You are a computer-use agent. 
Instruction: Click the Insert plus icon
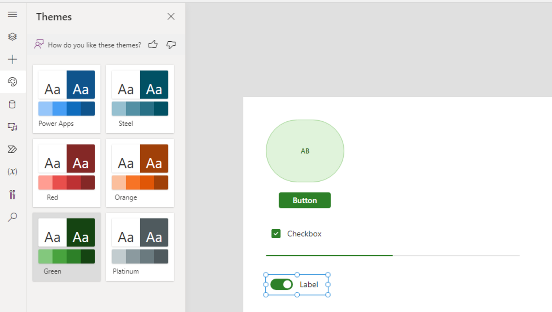(x=12, y=59)
